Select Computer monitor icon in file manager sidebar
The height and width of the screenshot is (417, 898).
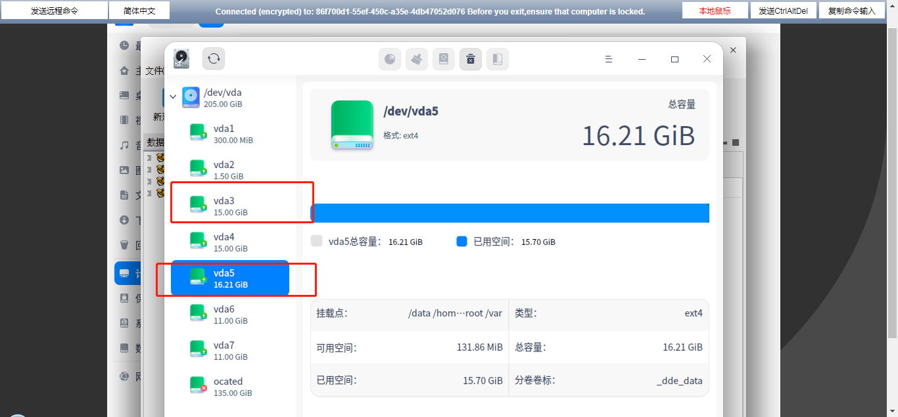[124, 273]
